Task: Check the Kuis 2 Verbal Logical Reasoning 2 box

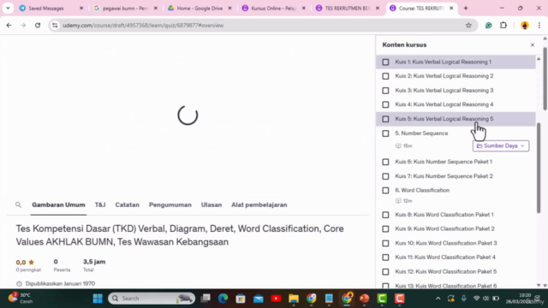Action: pos(385,76)
